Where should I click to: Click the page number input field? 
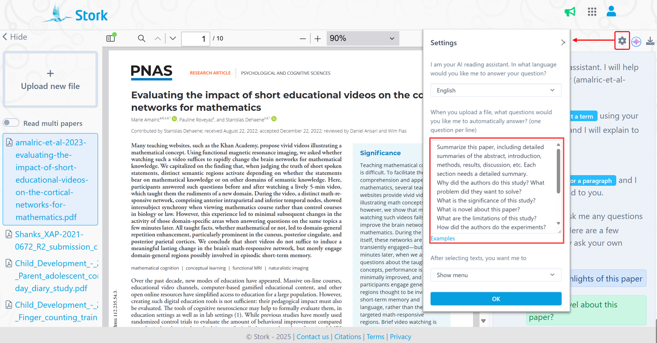tap(196, 38)
